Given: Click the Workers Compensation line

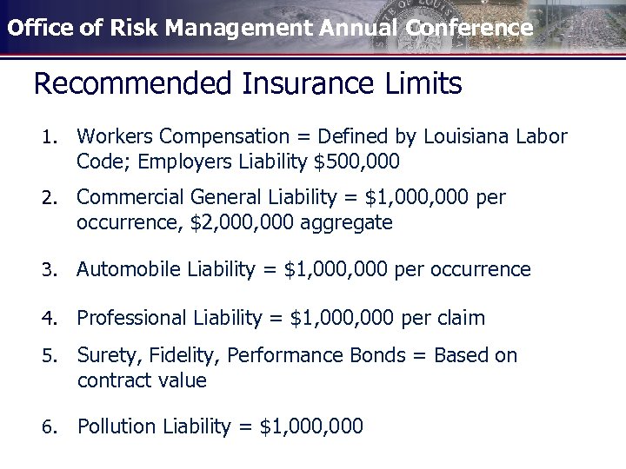Looking at the screenshot, I should coord(322,136).
